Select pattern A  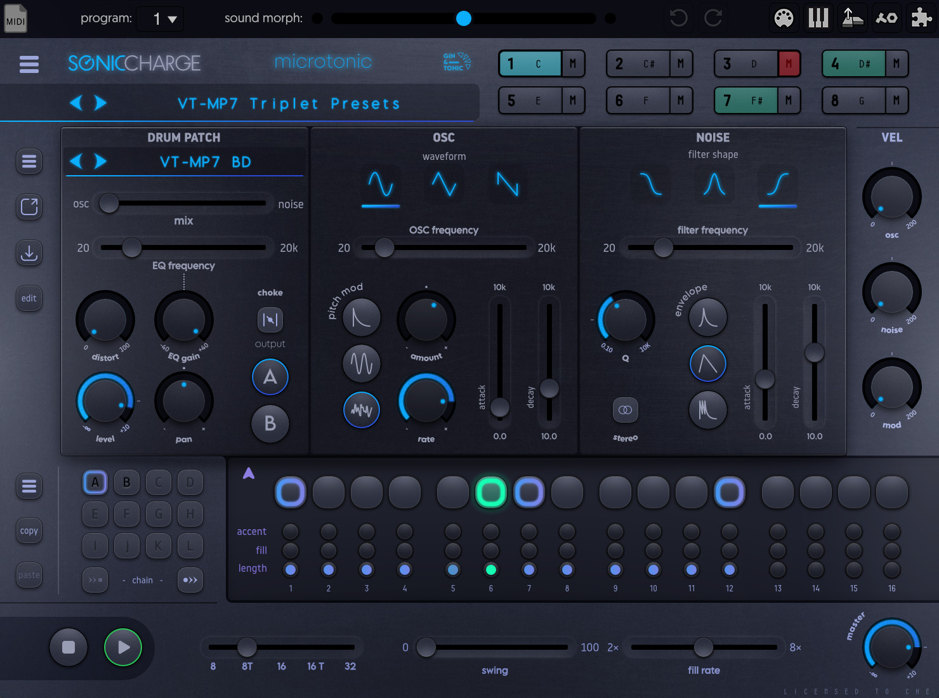click(x=95, y=482)
